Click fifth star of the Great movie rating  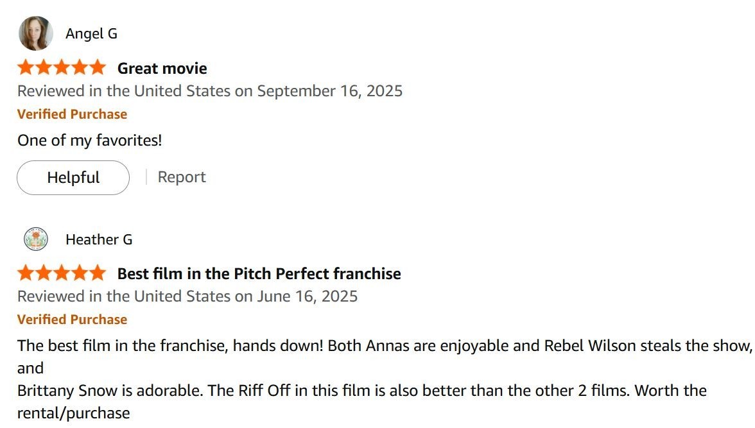tap(97, 67)
